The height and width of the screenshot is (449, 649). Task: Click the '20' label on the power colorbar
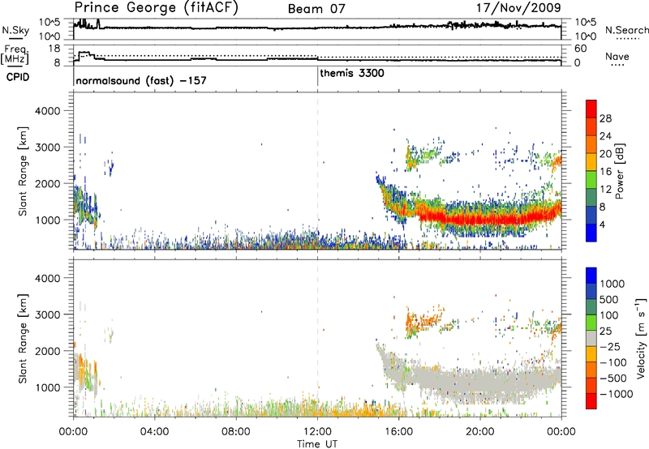(x=605, y=154)
